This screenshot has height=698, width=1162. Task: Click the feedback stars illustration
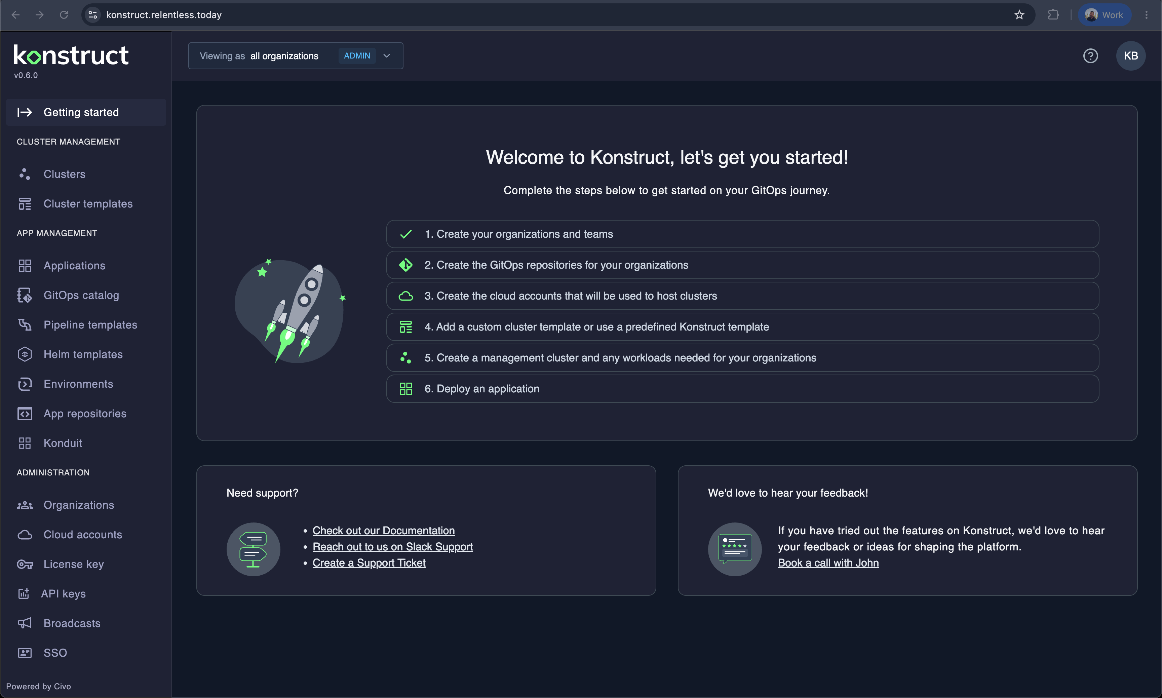tap(735, 549)
